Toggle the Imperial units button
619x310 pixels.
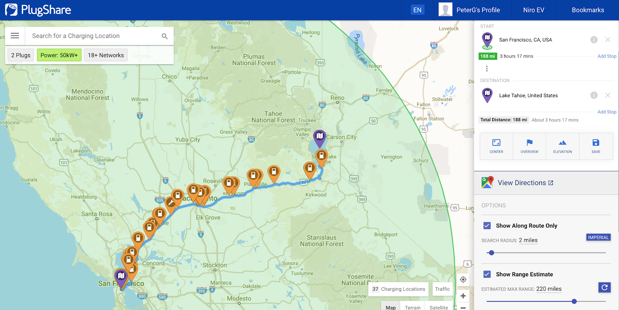598,237
